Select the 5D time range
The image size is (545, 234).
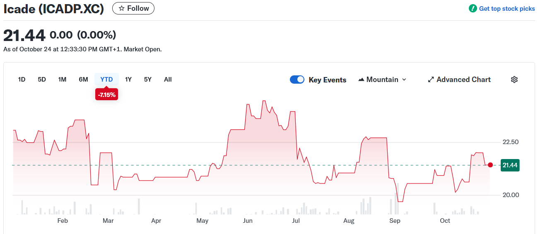coord(42,80)
